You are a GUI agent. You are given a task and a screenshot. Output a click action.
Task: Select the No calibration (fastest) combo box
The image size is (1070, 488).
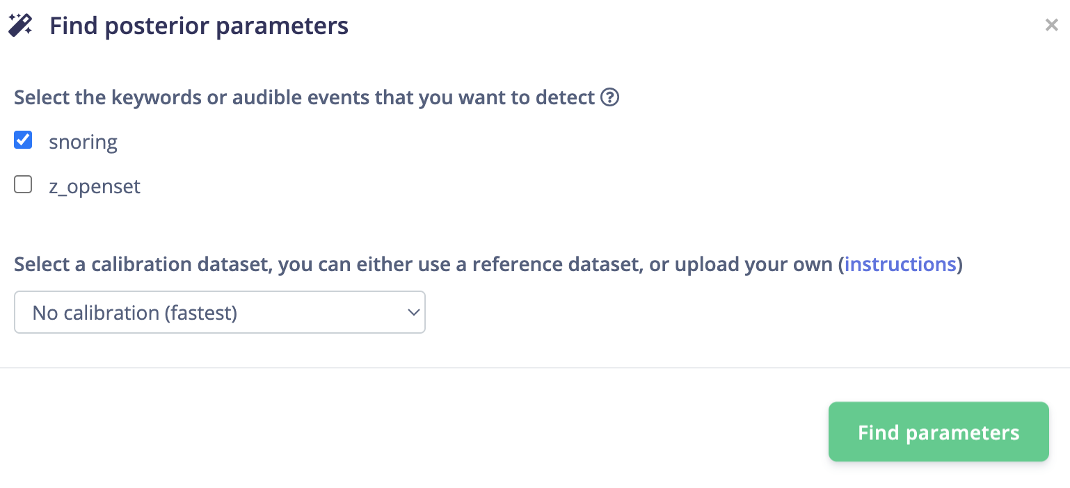pyautogui.click(x=220, y=312)
